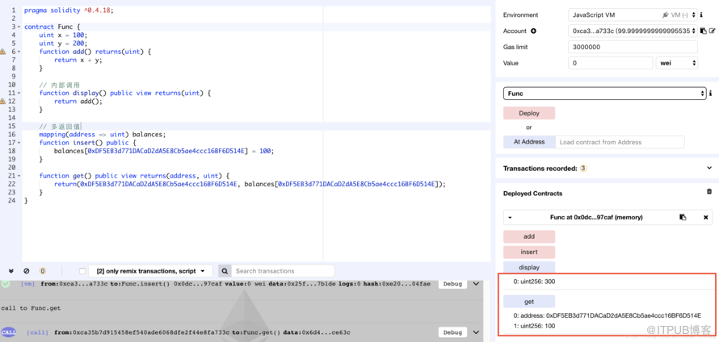Click the warning icon on line 6
This screenshot has width=719, height=342.
pos(3,52)
